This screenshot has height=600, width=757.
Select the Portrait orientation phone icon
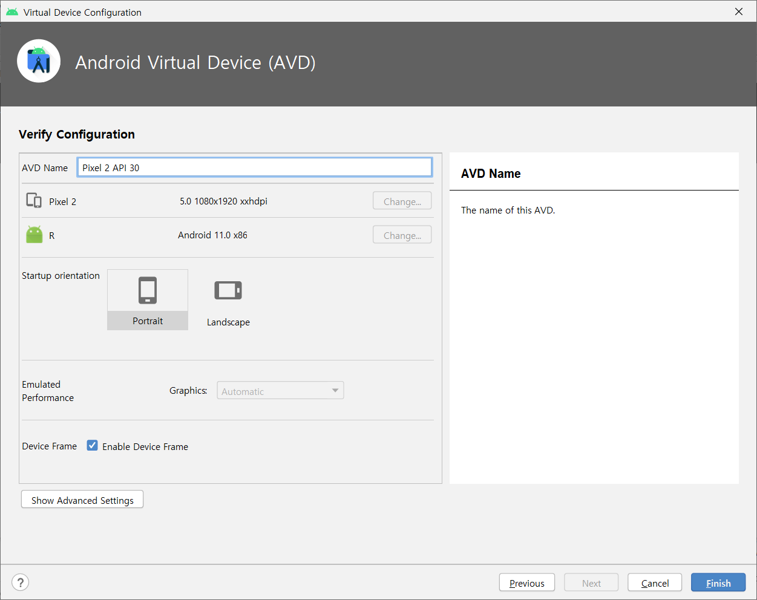148,290
